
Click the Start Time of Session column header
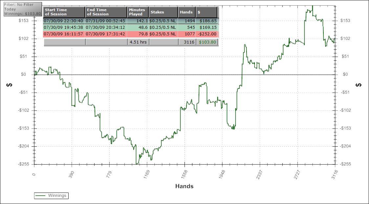64,12
